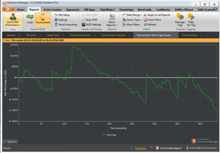Viewport: 220px width, 153px height.
Task: Expand the Options panel below the graph
Action: click(10, 142)
